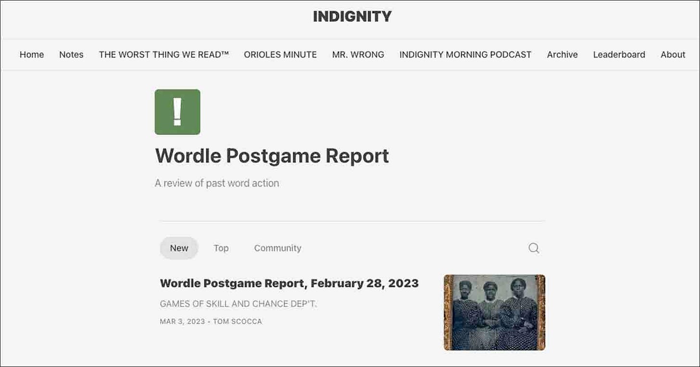The height and width of the screenshot is (367, 700).
Task: Open THE WORST THING WE READ section
Action: coord(164,55)
